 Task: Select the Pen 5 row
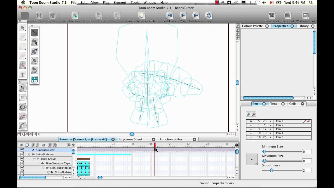[x=279, y=137]
